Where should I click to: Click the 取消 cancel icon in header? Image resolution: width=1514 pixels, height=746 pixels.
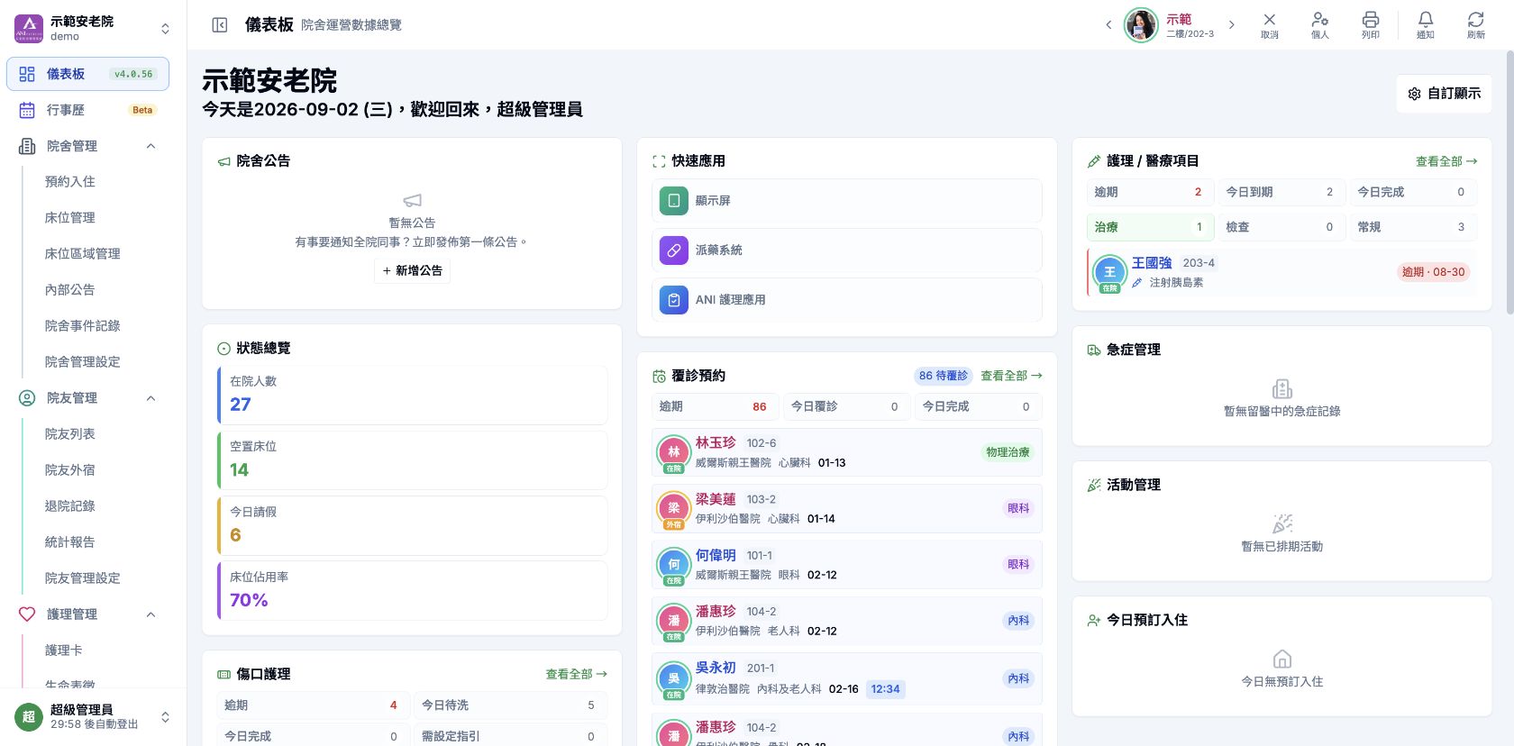tap(1269, 25)
